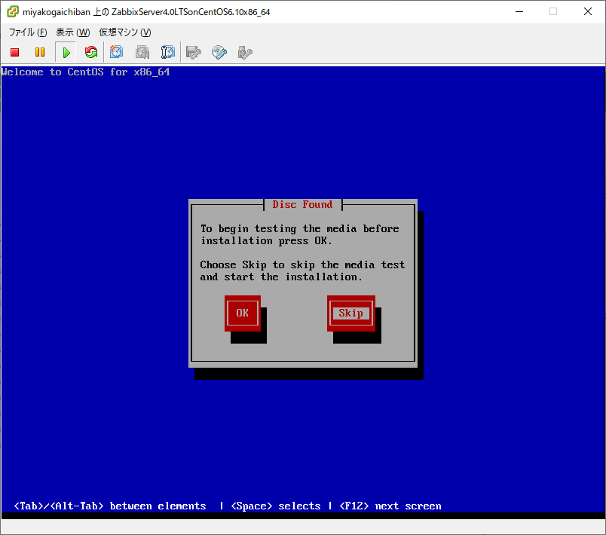This screenshot has width=606, height=535.
Task: Click the OK button to test media
Action: point(242,313)
